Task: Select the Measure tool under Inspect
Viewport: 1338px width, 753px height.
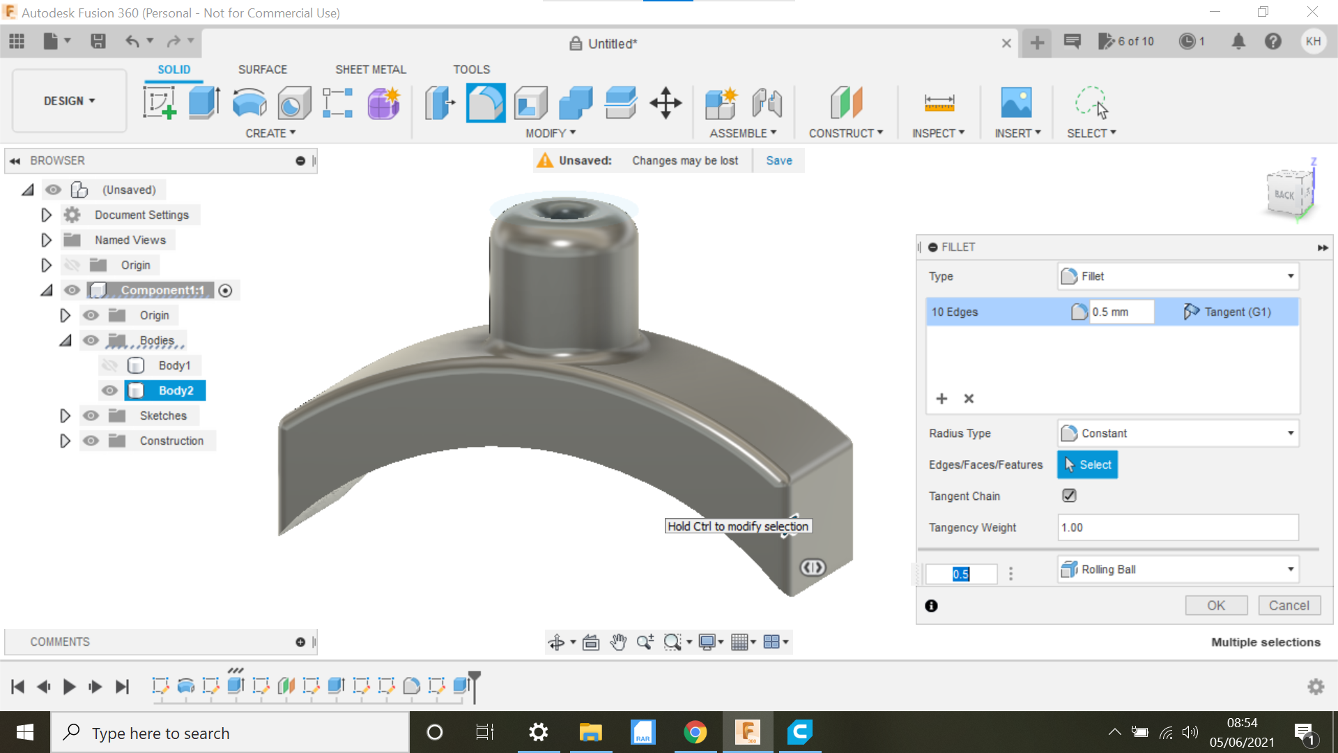Action: [939, 105]
